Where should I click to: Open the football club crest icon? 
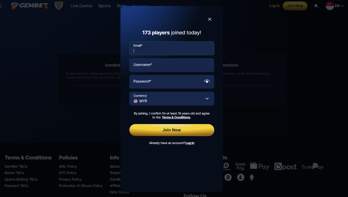59,6
